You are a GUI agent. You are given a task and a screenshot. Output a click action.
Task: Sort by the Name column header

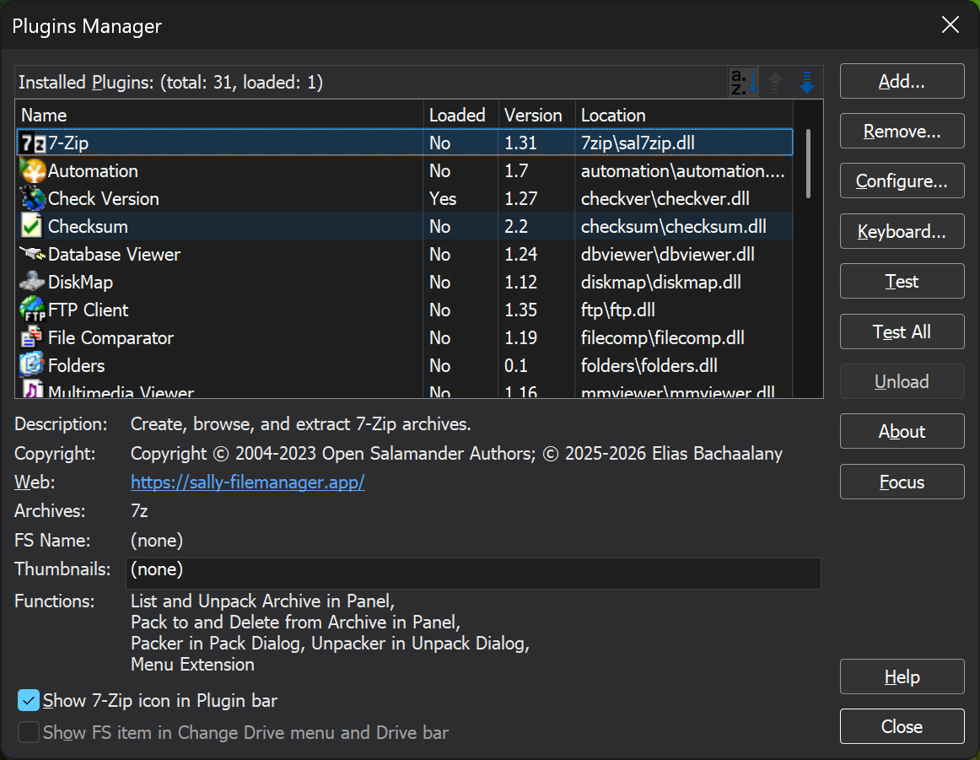coord(219,115)
